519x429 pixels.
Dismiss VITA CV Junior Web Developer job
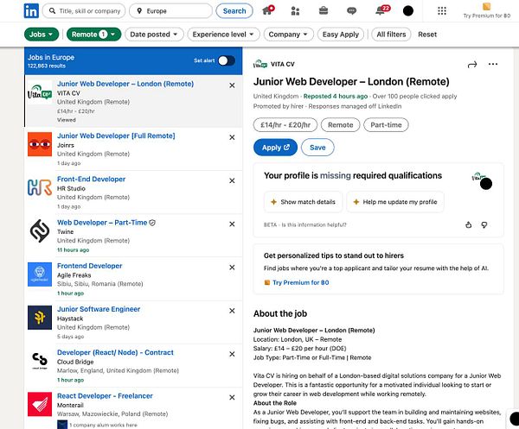232,85
